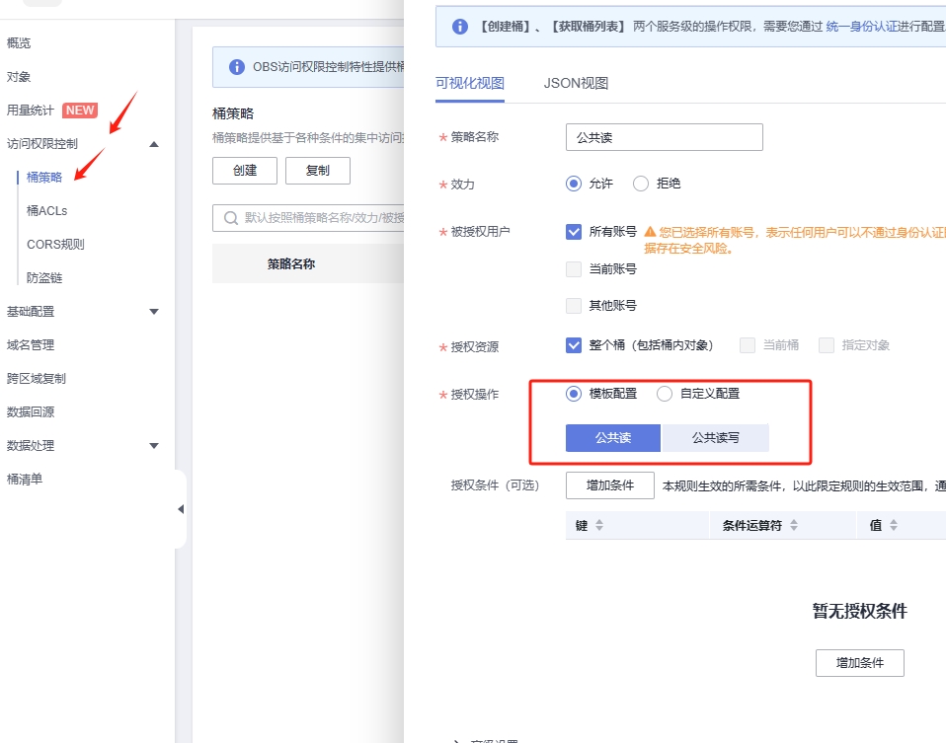The image size is (946, 743).
Task: Collapse the 访问权限控制 menu section
Action: (x=154, y=144)
